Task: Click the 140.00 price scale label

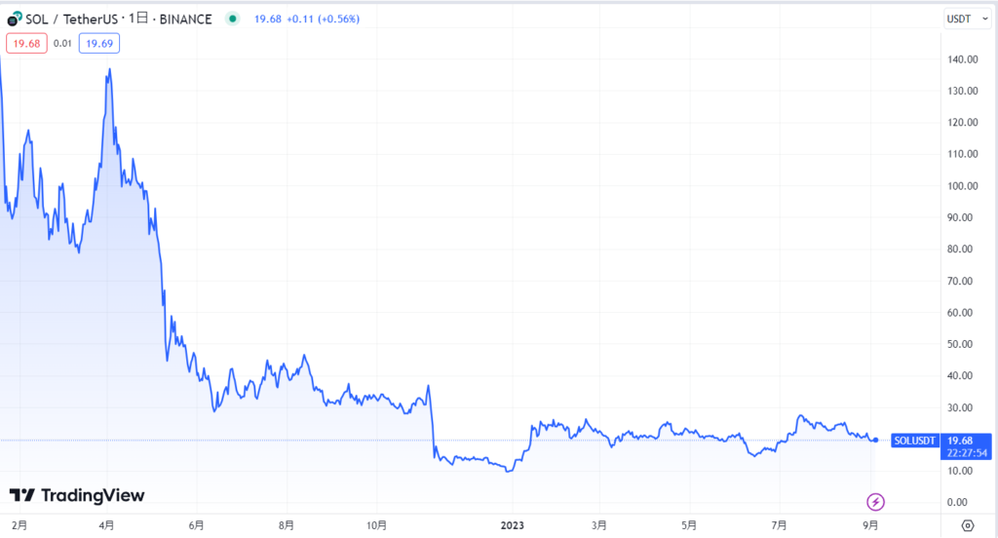Action: pyautogui.click(x=962, y=59)
